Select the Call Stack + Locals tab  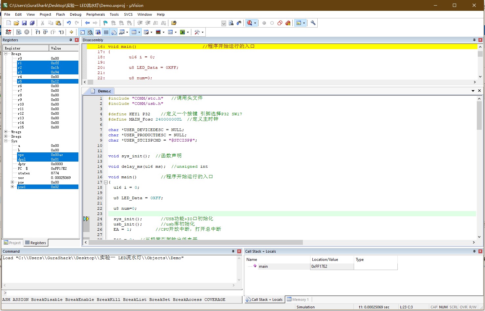tap(264, 299)
